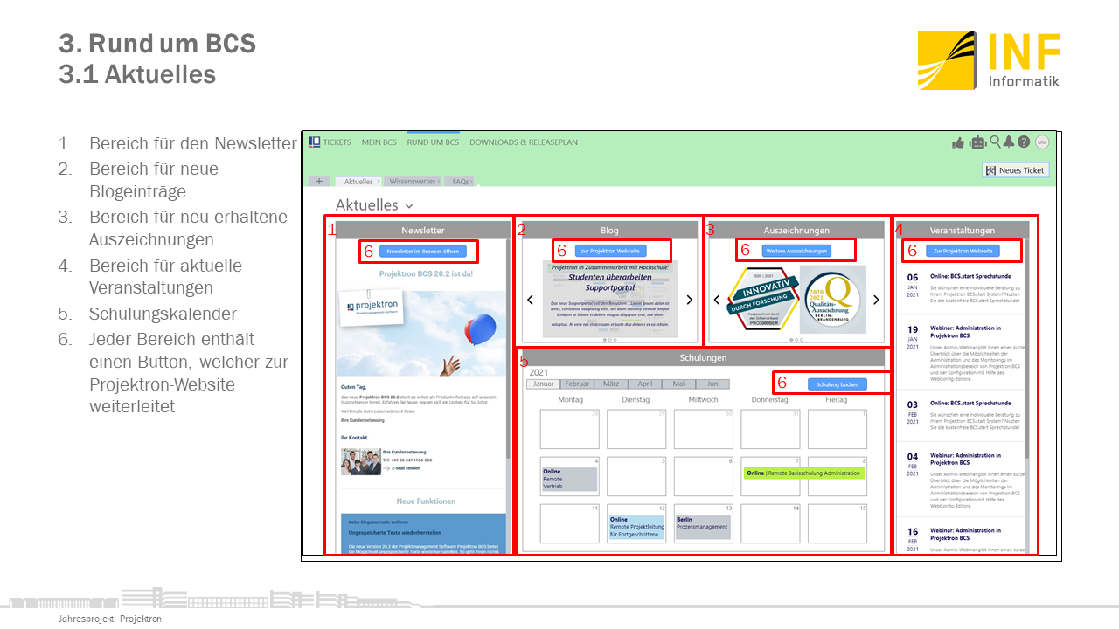Click the question mark help icon
The height and width of the screenshot is (629, 1119).
pyautogui.click(x=1024, y=142)
